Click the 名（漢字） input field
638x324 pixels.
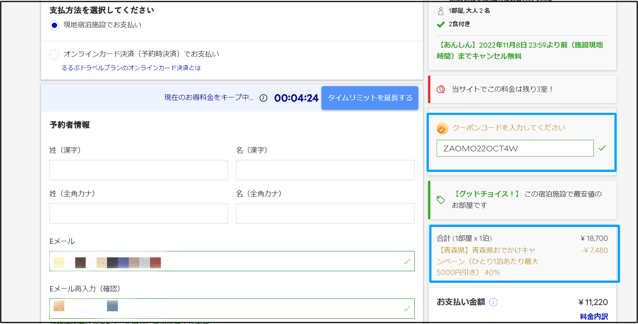point(325,170)
